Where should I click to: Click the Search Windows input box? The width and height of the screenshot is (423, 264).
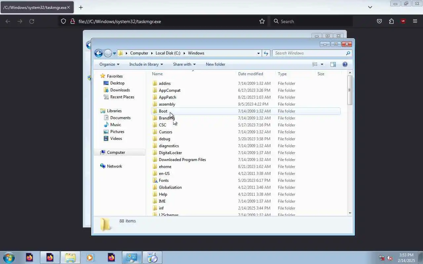309,53
